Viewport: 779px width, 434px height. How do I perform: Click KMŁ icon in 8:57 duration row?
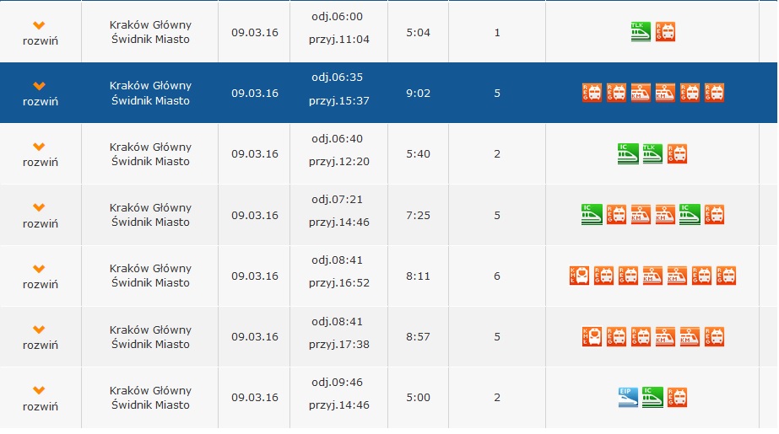(x=592, y=336)
